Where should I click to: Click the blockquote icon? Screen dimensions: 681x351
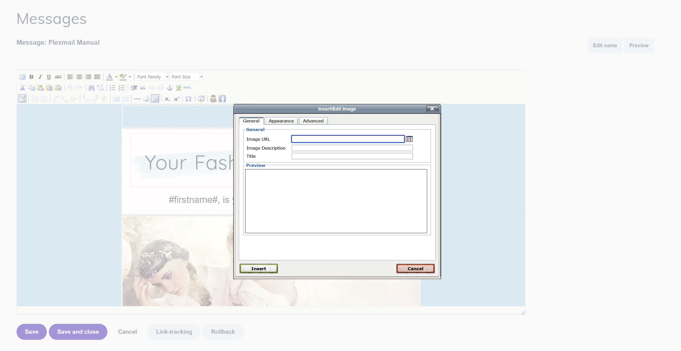pos(143,88)
